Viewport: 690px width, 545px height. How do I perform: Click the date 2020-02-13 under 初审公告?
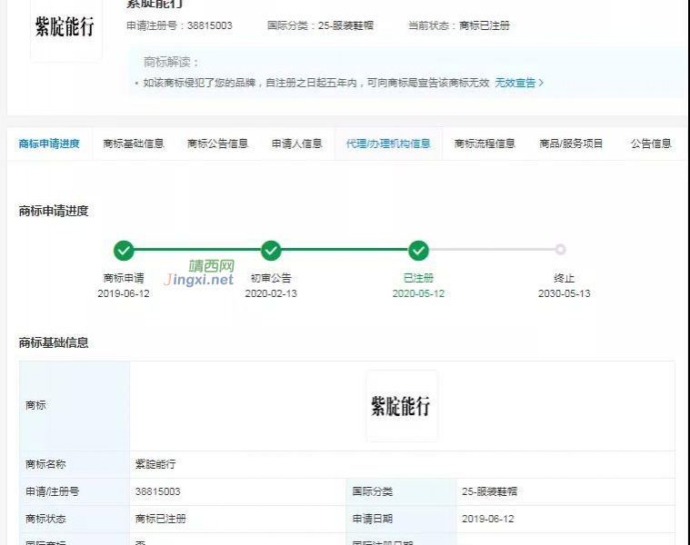(x=271, y=293)
